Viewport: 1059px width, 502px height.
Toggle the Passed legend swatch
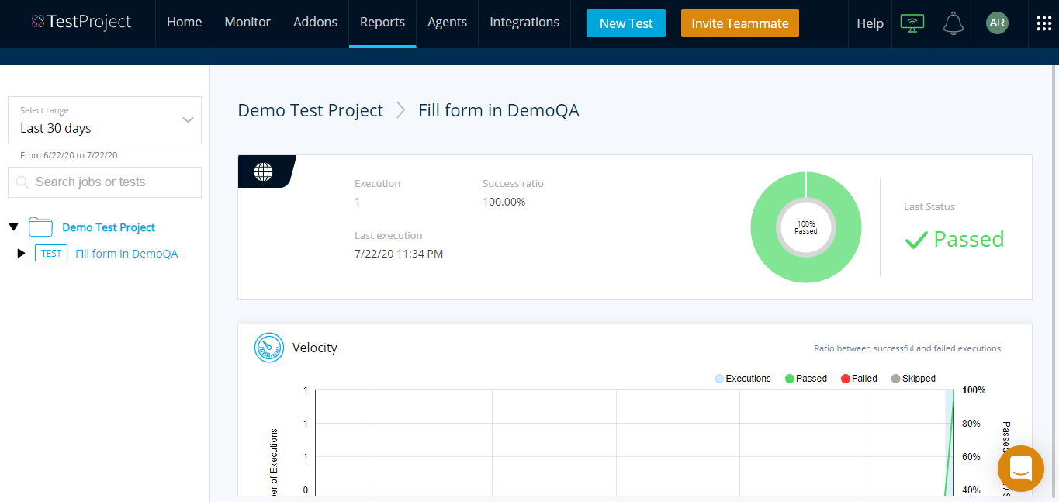coord(790,379)
